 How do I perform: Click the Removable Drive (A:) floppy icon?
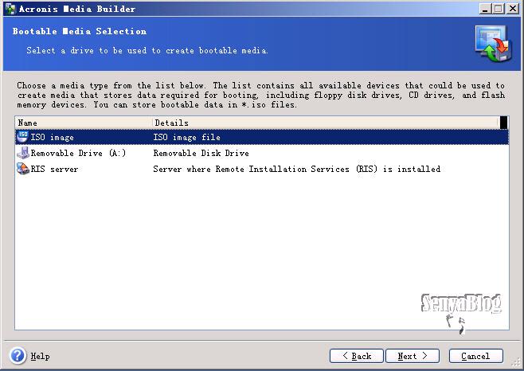click(23, 153)
